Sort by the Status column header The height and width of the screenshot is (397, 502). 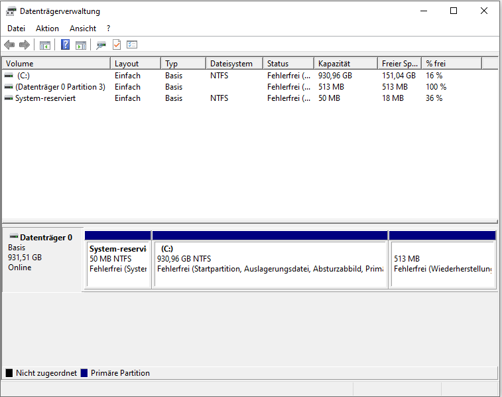click(x=288, y=64)
